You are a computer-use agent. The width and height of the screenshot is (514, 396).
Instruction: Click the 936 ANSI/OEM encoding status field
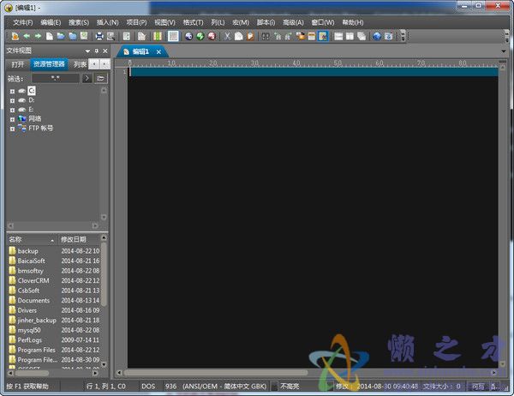216,387
